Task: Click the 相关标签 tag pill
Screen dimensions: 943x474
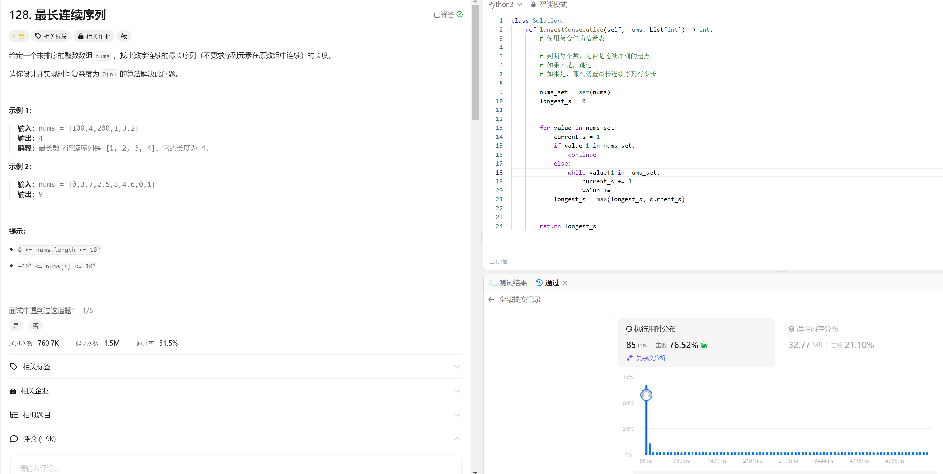Action: pos(51,36)
